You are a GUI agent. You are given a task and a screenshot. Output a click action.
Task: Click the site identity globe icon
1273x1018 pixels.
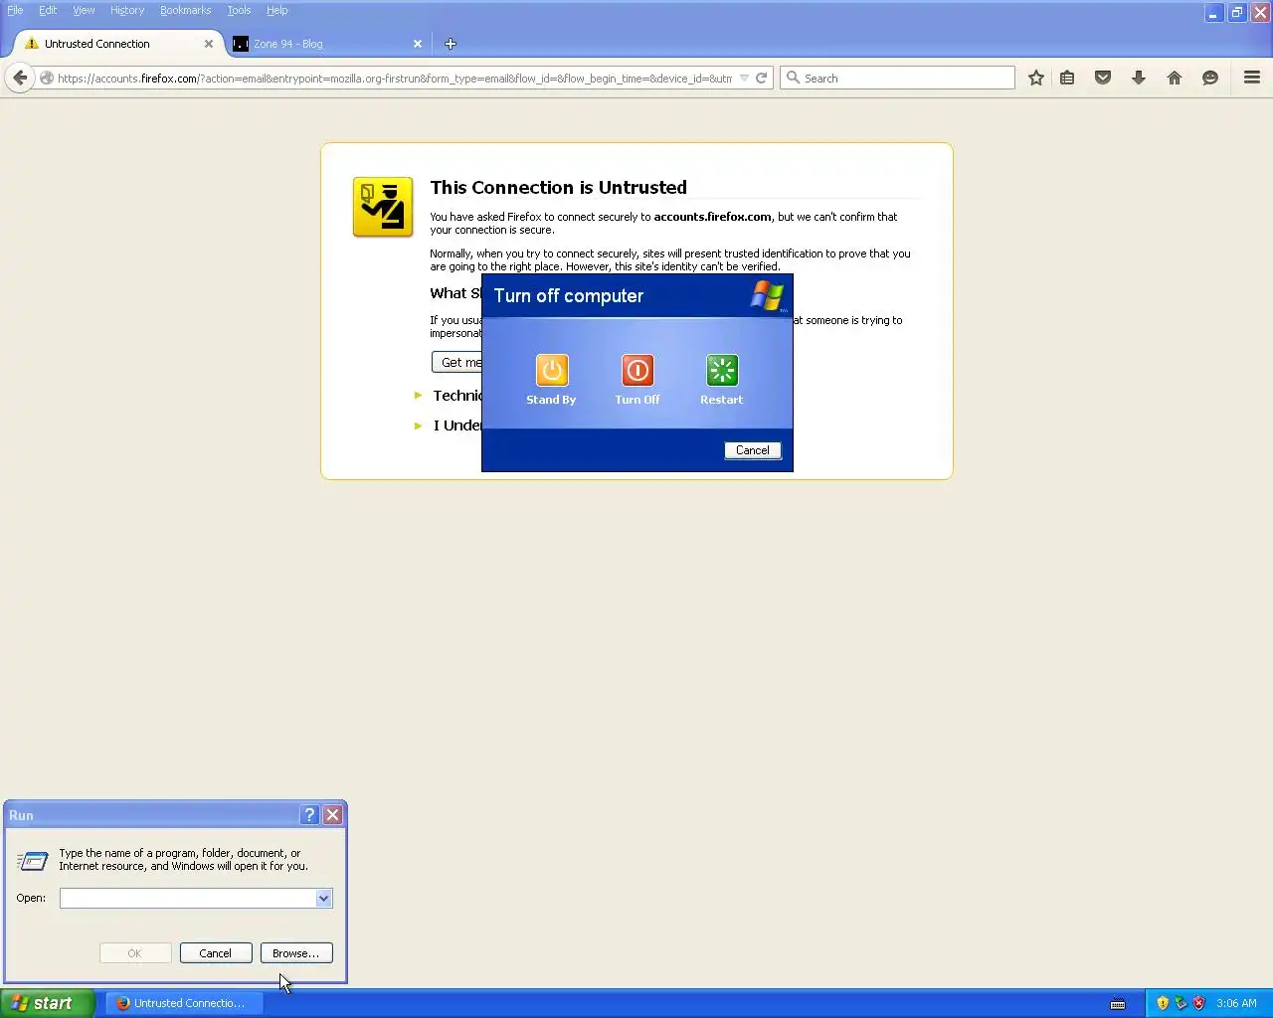coord(47,78)
